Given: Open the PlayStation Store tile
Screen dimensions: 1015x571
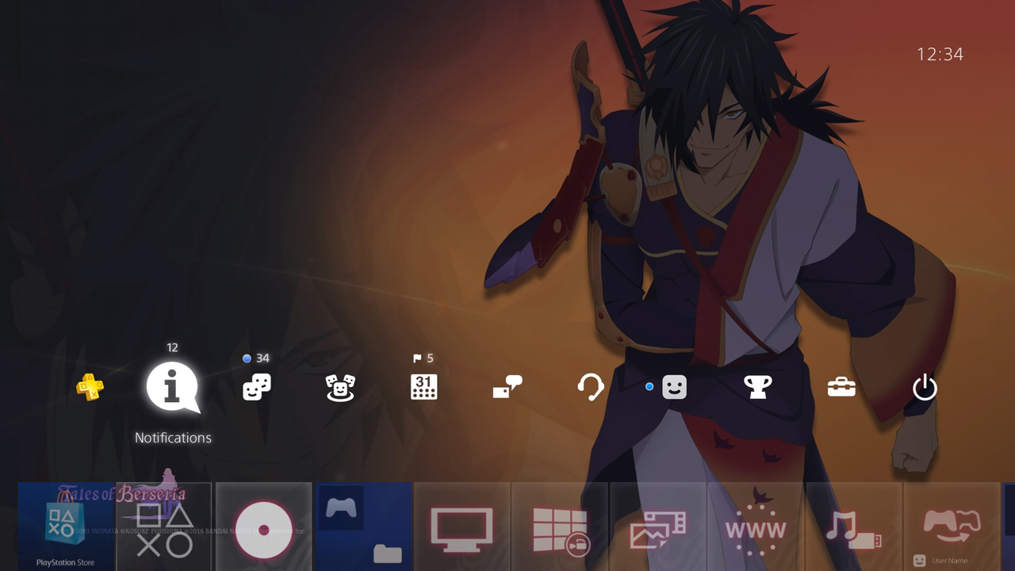Looking at the screenshot, I should (x=67, y=527).
